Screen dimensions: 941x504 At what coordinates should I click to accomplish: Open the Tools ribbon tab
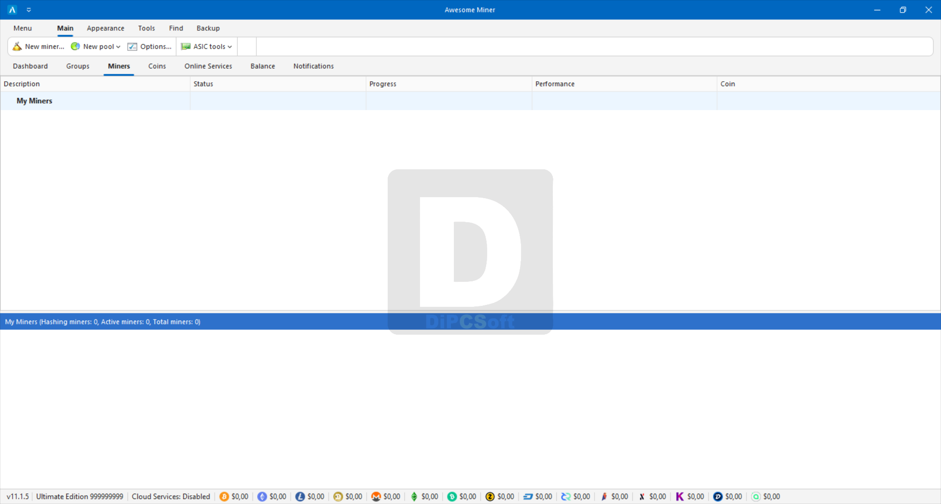click(147, 28)
